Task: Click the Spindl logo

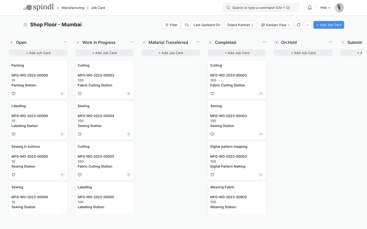Action: [x=38, y=8]
